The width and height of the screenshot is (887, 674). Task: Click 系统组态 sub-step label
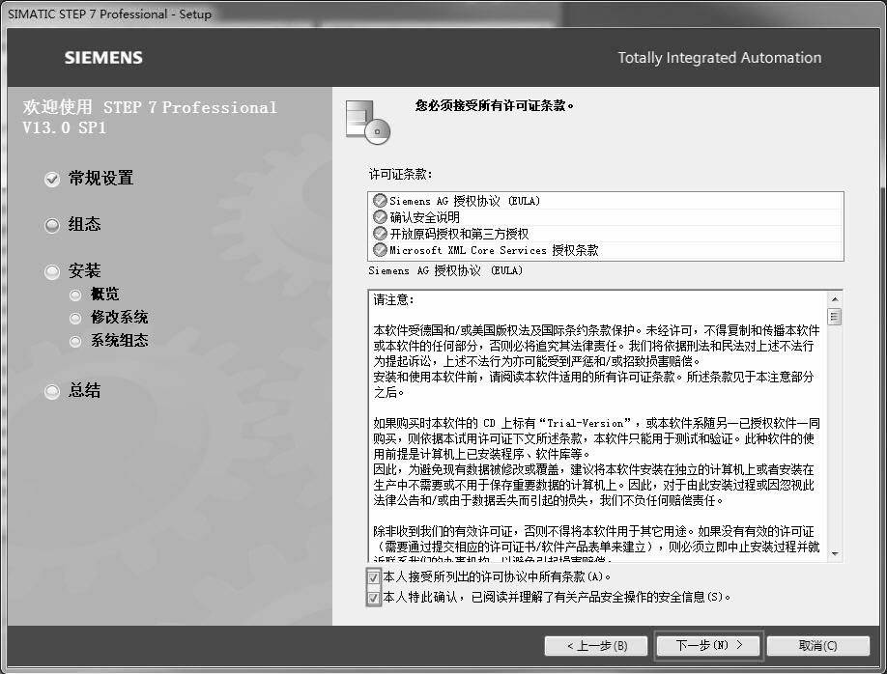click(x=120, y=341)
